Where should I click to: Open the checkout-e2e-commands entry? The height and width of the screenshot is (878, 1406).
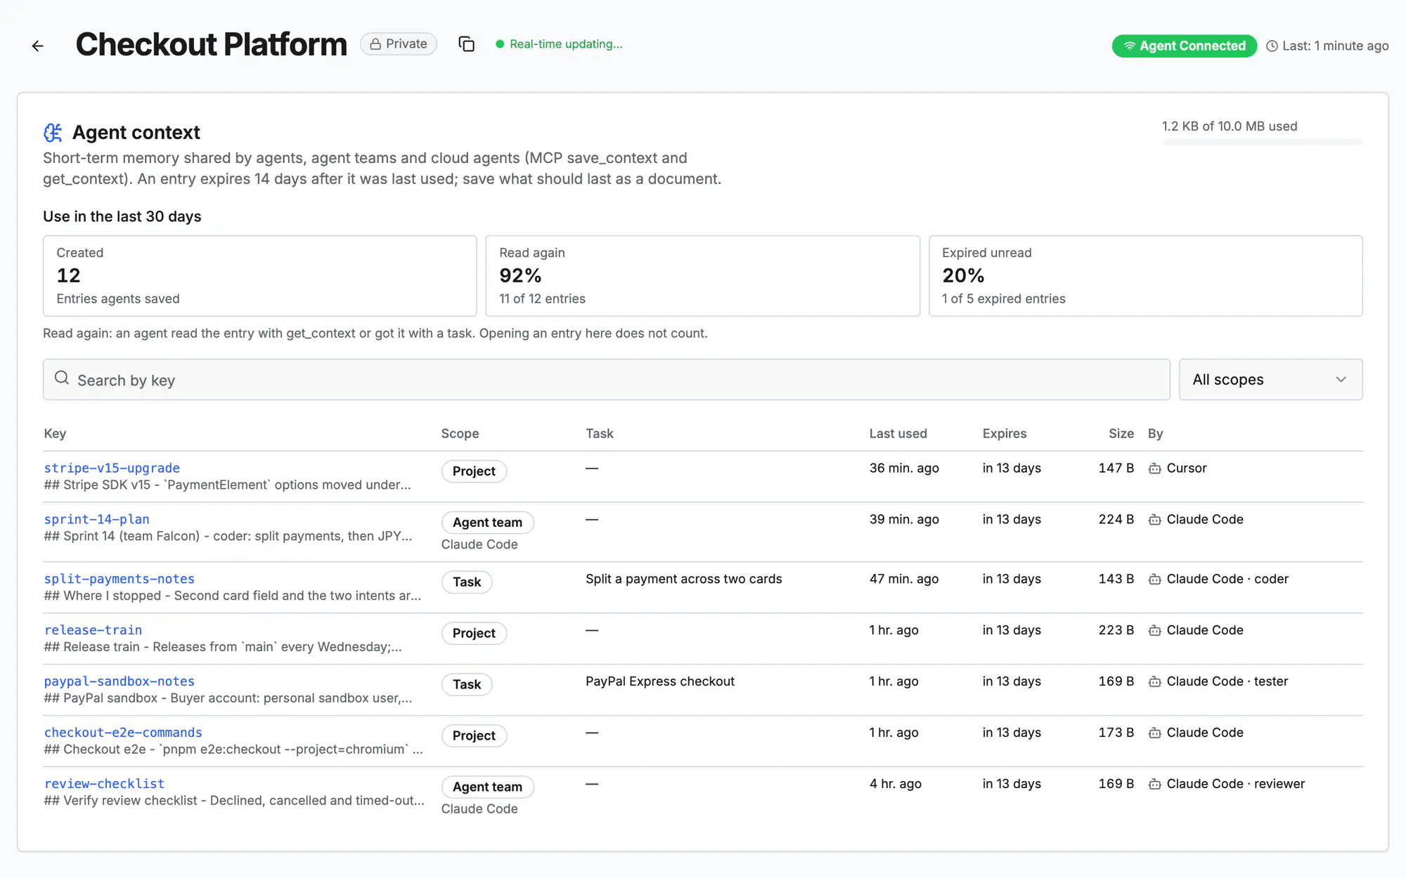pos(123,733)
